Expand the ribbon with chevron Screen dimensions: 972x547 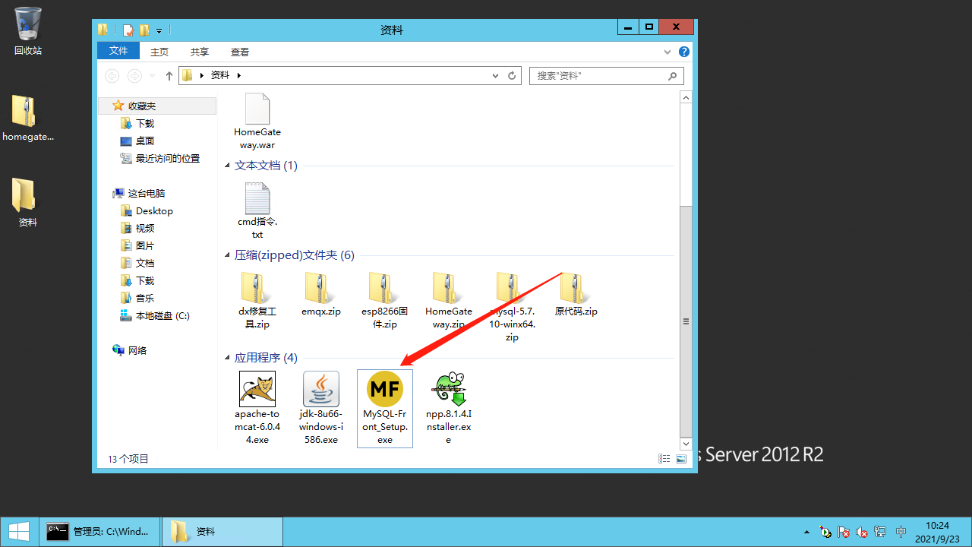(x=667, y=52)
